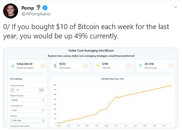Click the yellow pulse Total Value icon

98,66
